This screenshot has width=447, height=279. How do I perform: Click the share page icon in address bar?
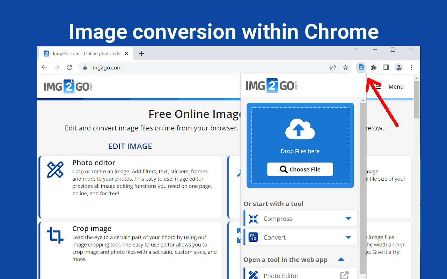point(333,68)
